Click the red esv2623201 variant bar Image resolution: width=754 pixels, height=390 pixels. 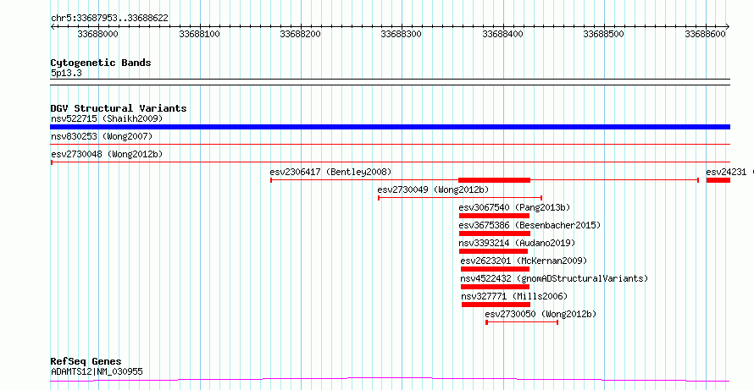(496, 269)
